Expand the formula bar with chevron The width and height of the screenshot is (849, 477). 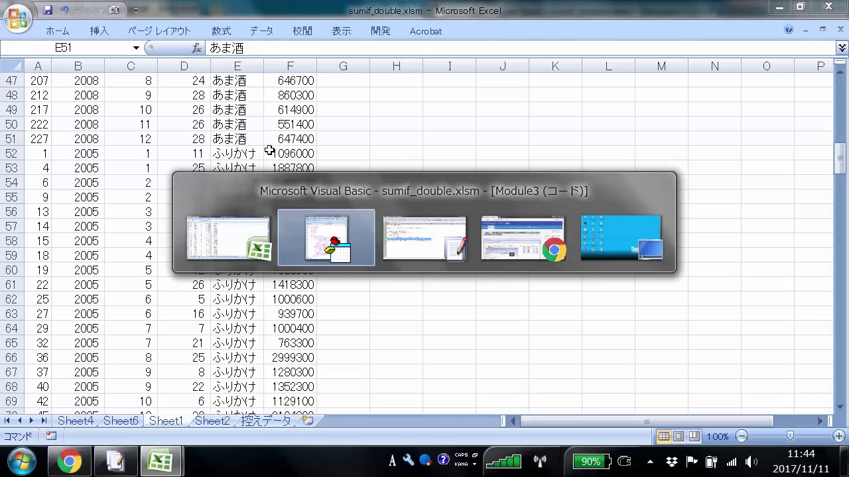(842, 48)
